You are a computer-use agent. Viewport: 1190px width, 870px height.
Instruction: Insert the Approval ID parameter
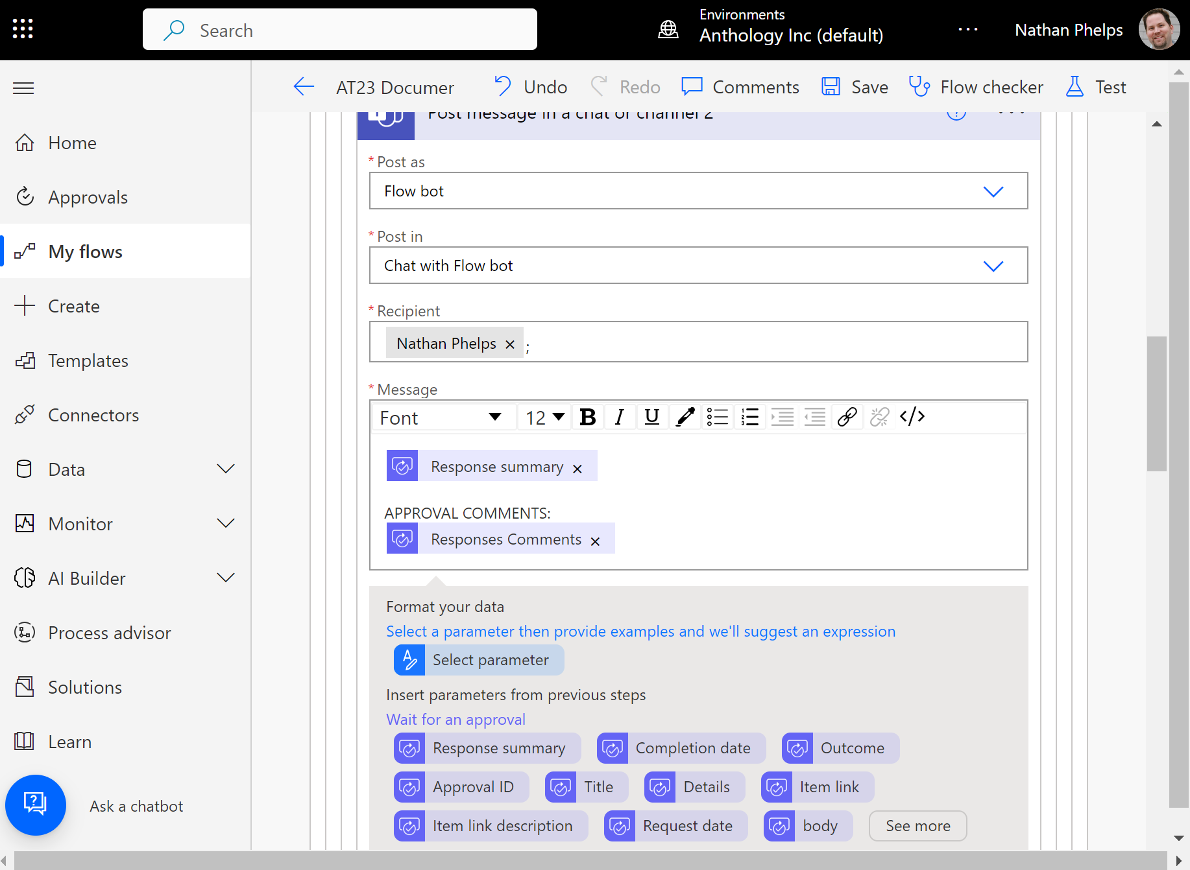click(461, 787)
